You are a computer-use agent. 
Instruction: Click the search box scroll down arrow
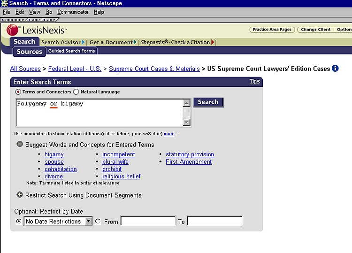point(186,123)
